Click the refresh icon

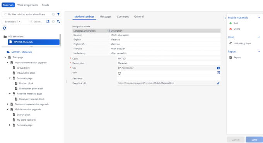tap(4, 28)
